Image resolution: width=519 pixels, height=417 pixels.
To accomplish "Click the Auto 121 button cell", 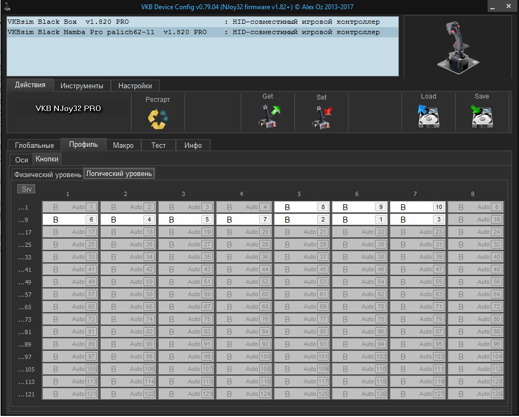I will coord(70,394).
